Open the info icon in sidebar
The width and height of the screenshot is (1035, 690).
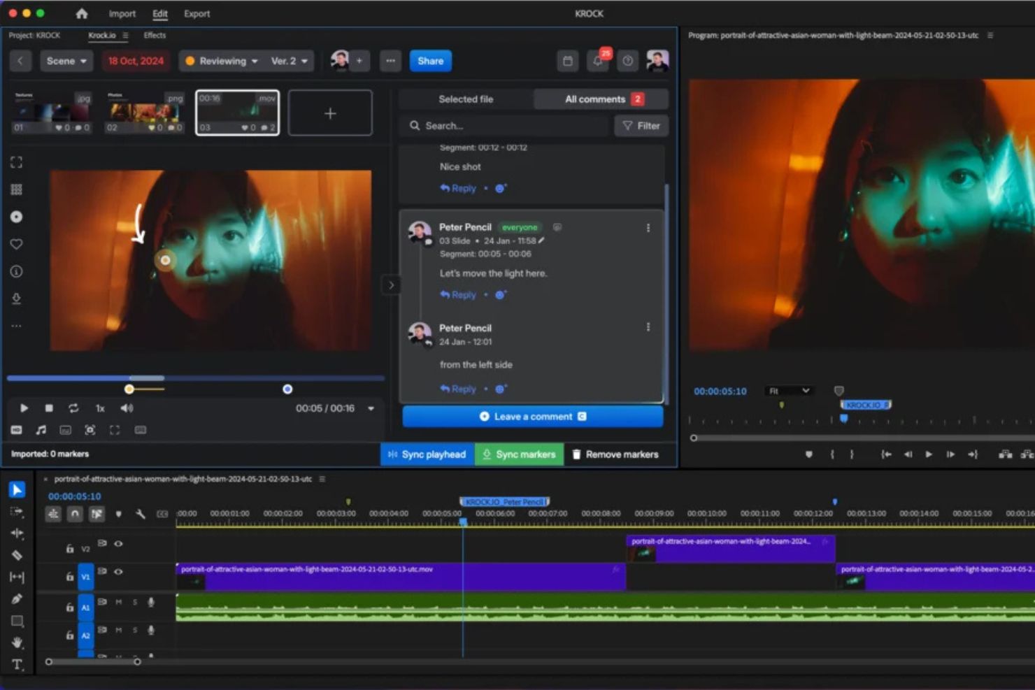pos(17,271)
